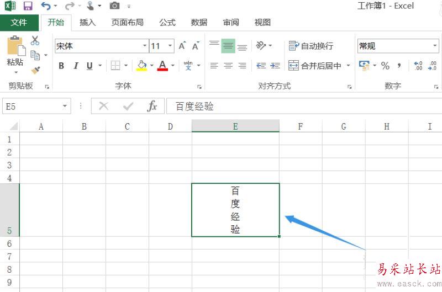Open the Name Box dropdown for E5
Viewport: 442px width, 292px height.
[x=65, y=106]
